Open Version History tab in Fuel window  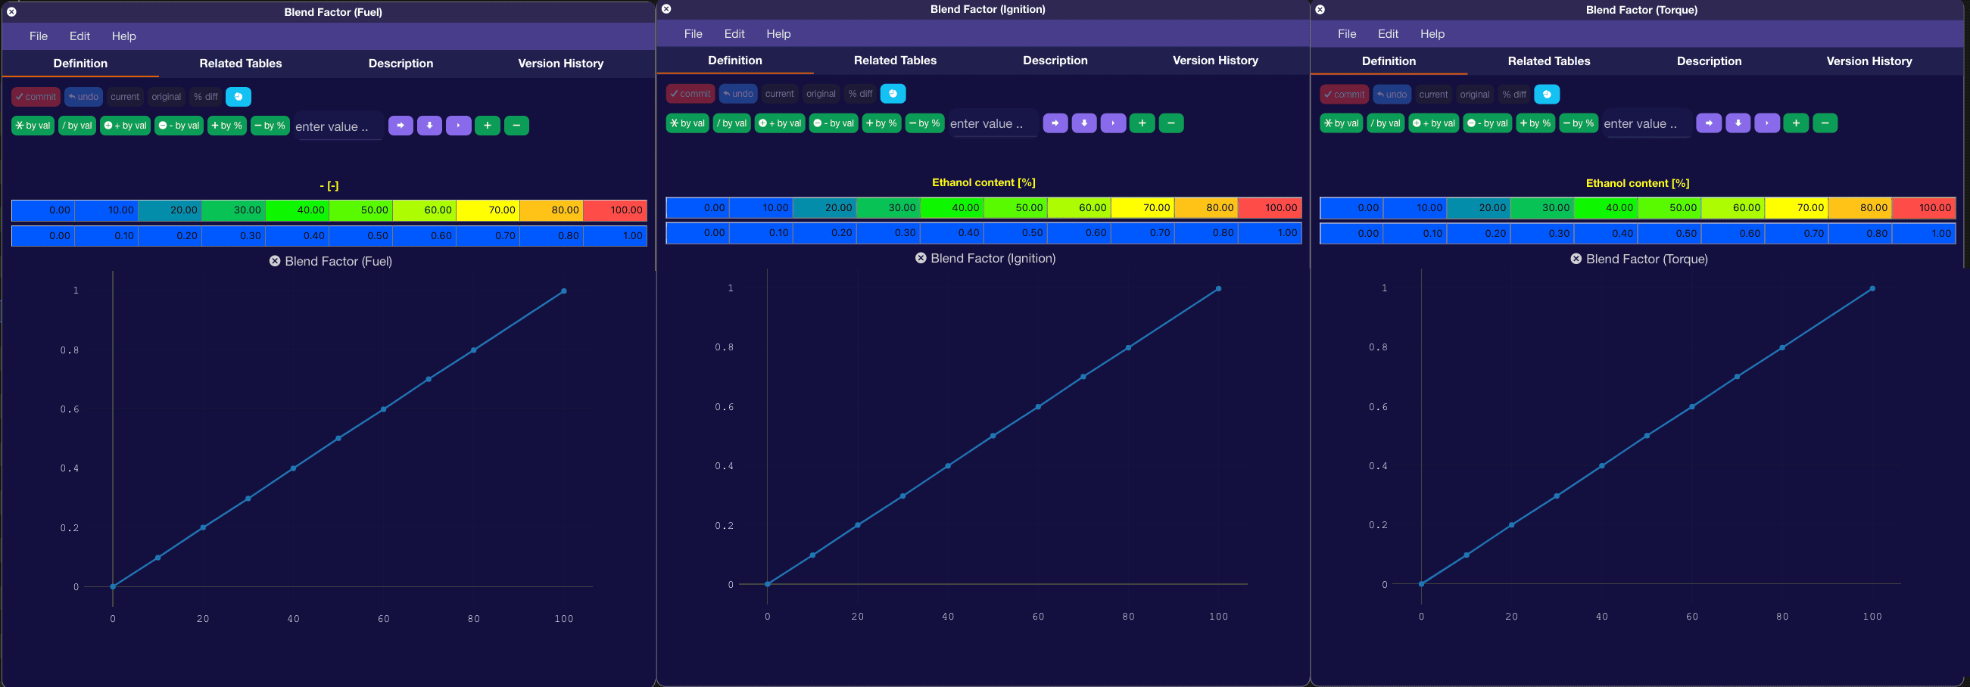pyautogui.click(x=560, y=64)
